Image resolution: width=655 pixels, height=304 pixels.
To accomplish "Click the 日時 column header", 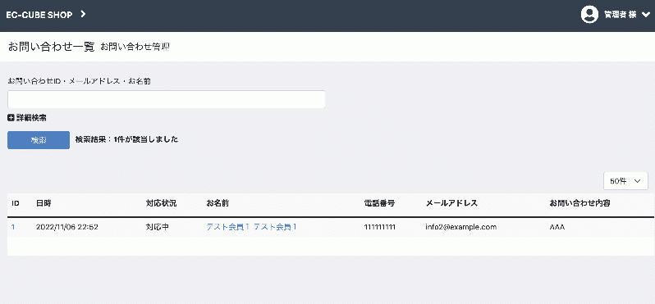I will (44, 203).
